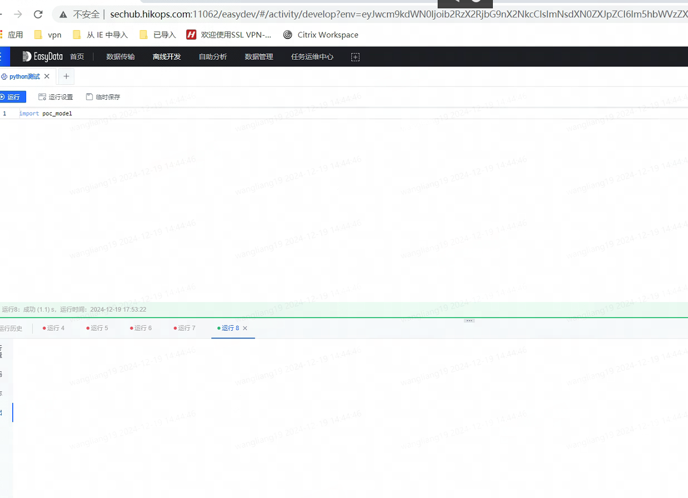Go to 首页 in top navigation
688x498 pixels.
click(x=77, y=57)
